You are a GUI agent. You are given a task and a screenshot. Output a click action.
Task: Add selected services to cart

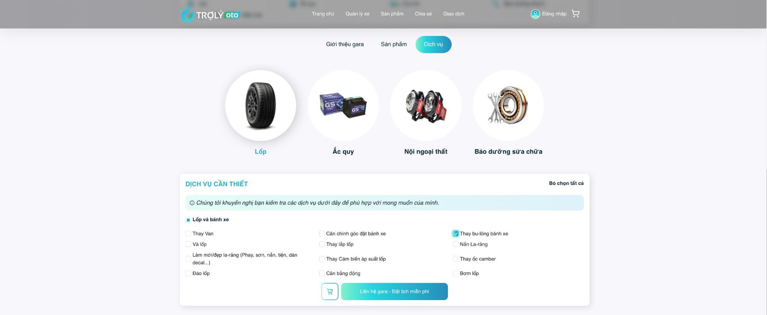coord(330,291)
